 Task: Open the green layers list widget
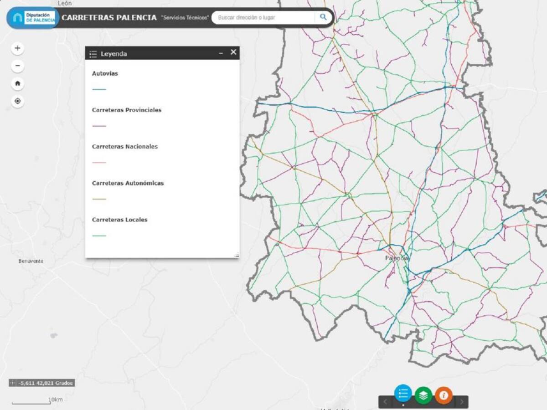pyautogui.click(x=423, y=395)
